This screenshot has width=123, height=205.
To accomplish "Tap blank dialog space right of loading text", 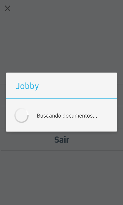I will (107, 116).
